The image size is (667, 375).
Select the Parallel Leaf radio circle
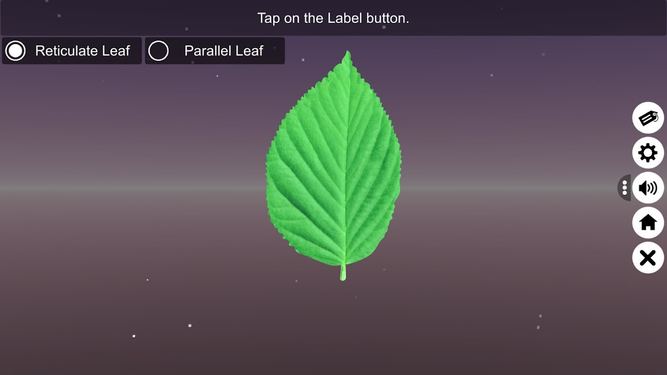click(159, 51)
